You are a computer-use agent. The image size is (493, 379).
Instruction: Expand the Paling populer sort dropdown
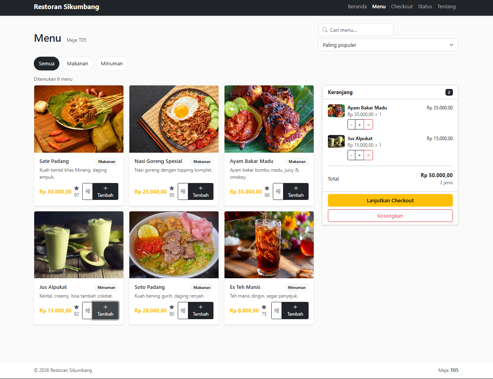click(x=388, y=45)
